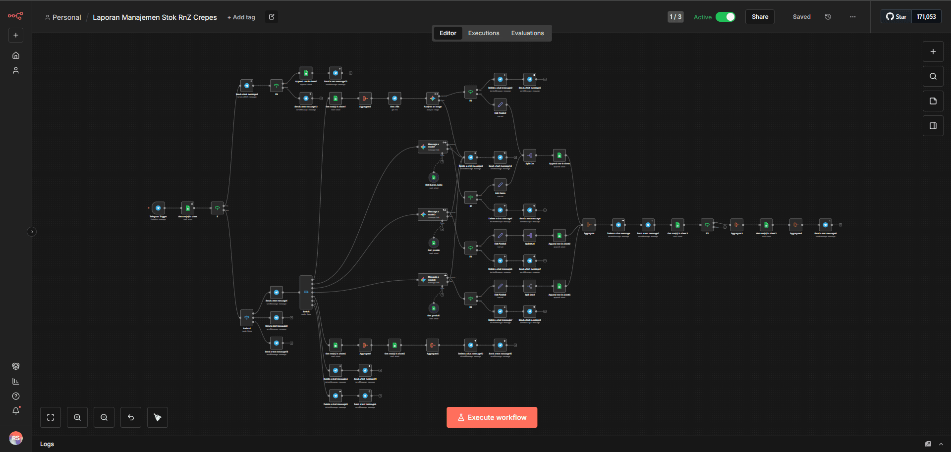
Task: Fit workflow to view
Action: pos(51,417)
